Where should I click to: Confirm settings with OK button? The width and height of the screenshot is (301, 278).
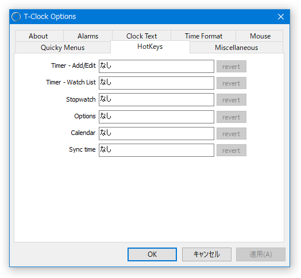pos(152,254)
